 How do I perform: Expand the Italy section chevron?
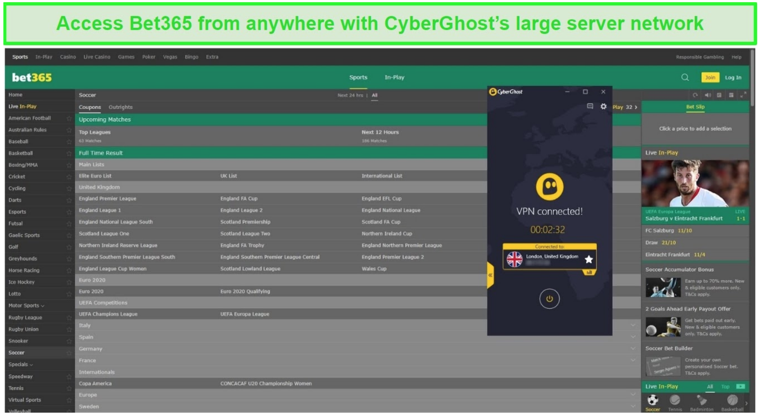(x=633, y=325)
